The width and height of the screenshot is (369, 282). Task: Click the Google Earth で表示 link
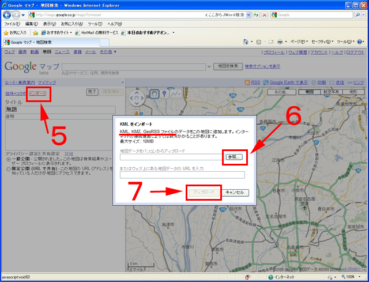tap(288, 82)
